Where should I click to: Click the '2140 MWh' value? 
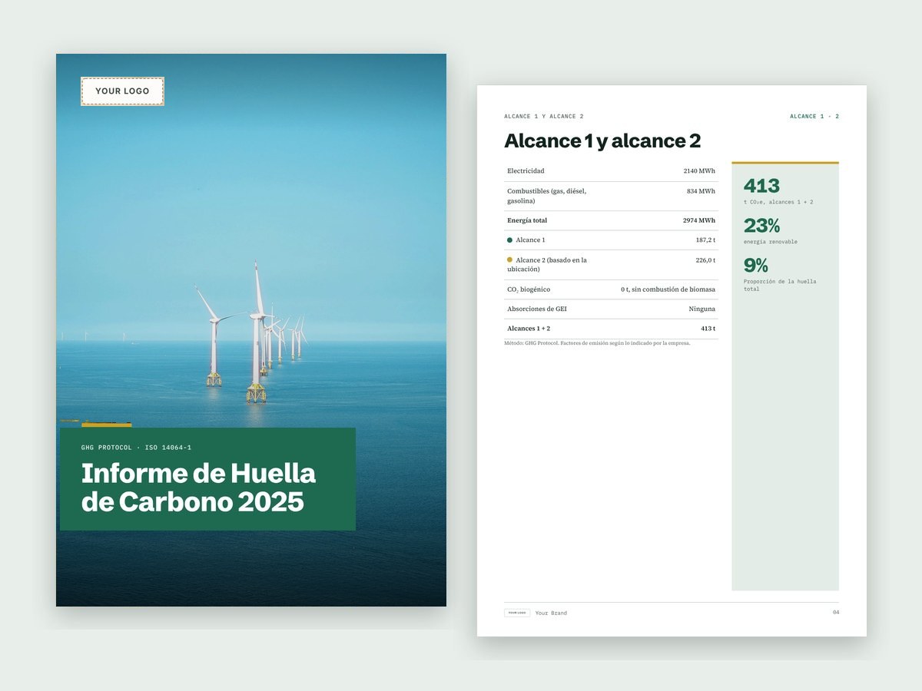tap(699, 170)
